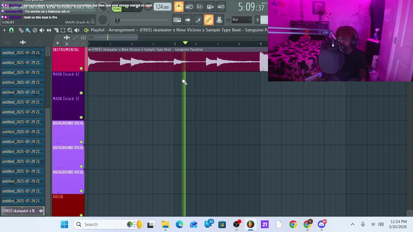Viewport: 413px width, 232px height.
Task: Open the OPTIONS menu
Action: coord(64,7)
